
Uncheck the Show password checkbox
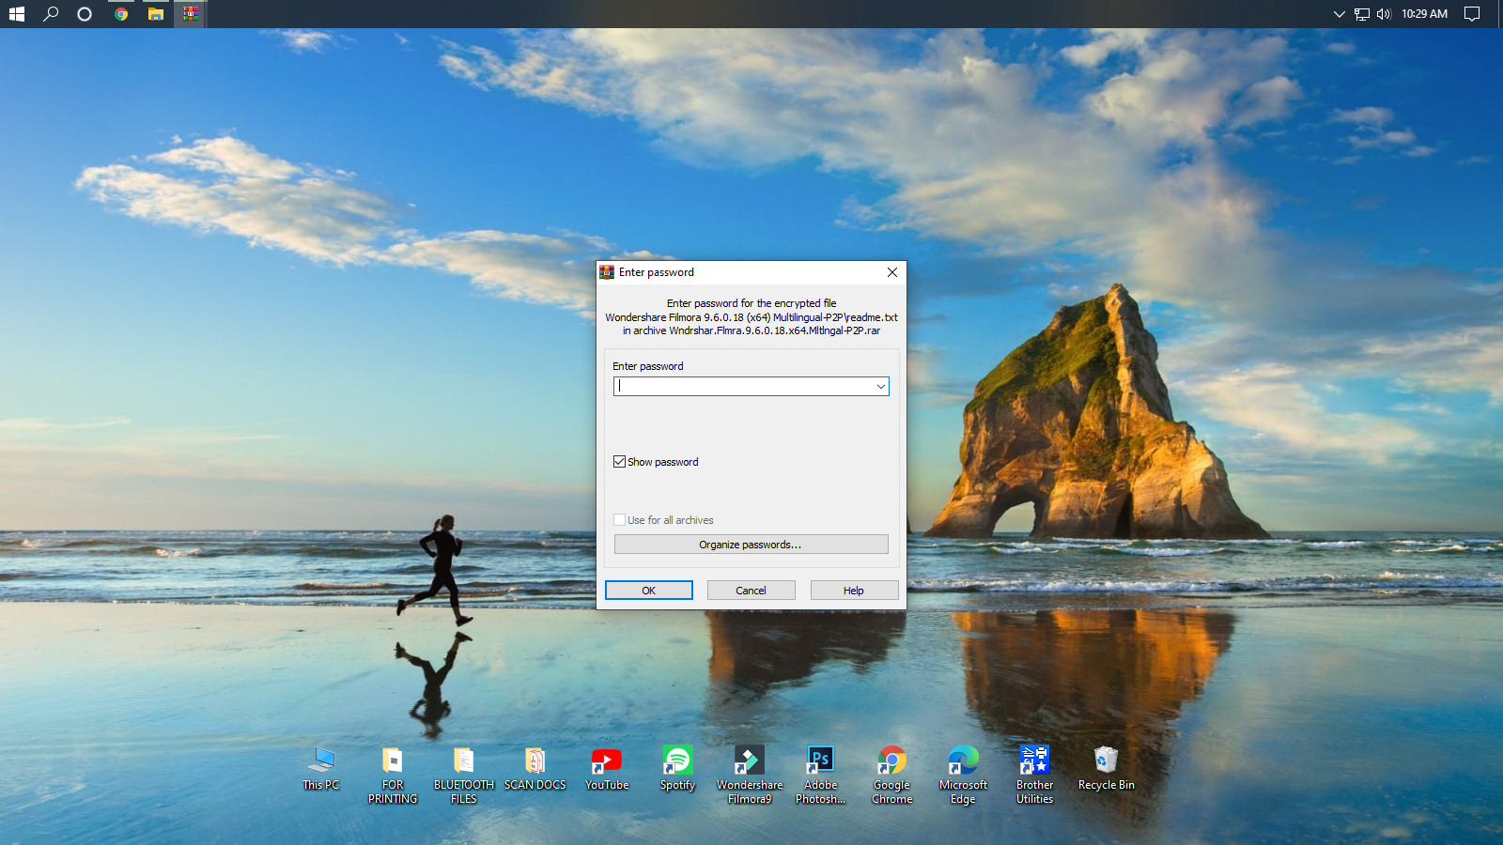(620, 462)
